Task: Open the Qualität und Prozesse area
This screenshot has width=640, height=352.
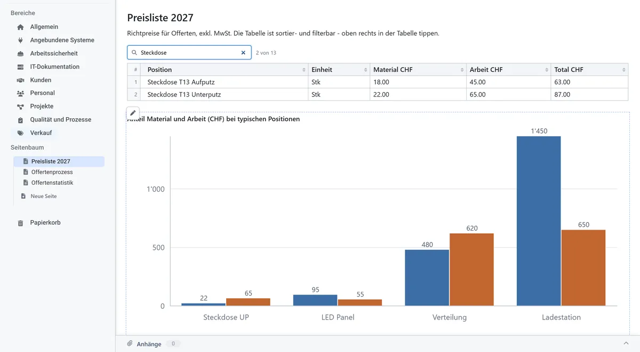Action: click(61, 120)
